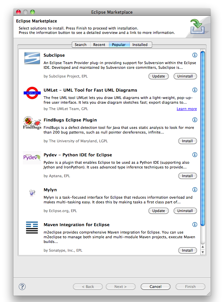Click 'by Aptana, EPL' text
This screenshot has width=224, height=302.
tap(57, 176)
